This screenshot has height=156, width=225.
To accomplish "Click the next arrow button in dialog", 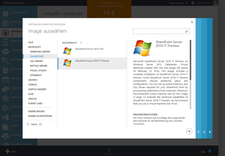I will point(189,131).
